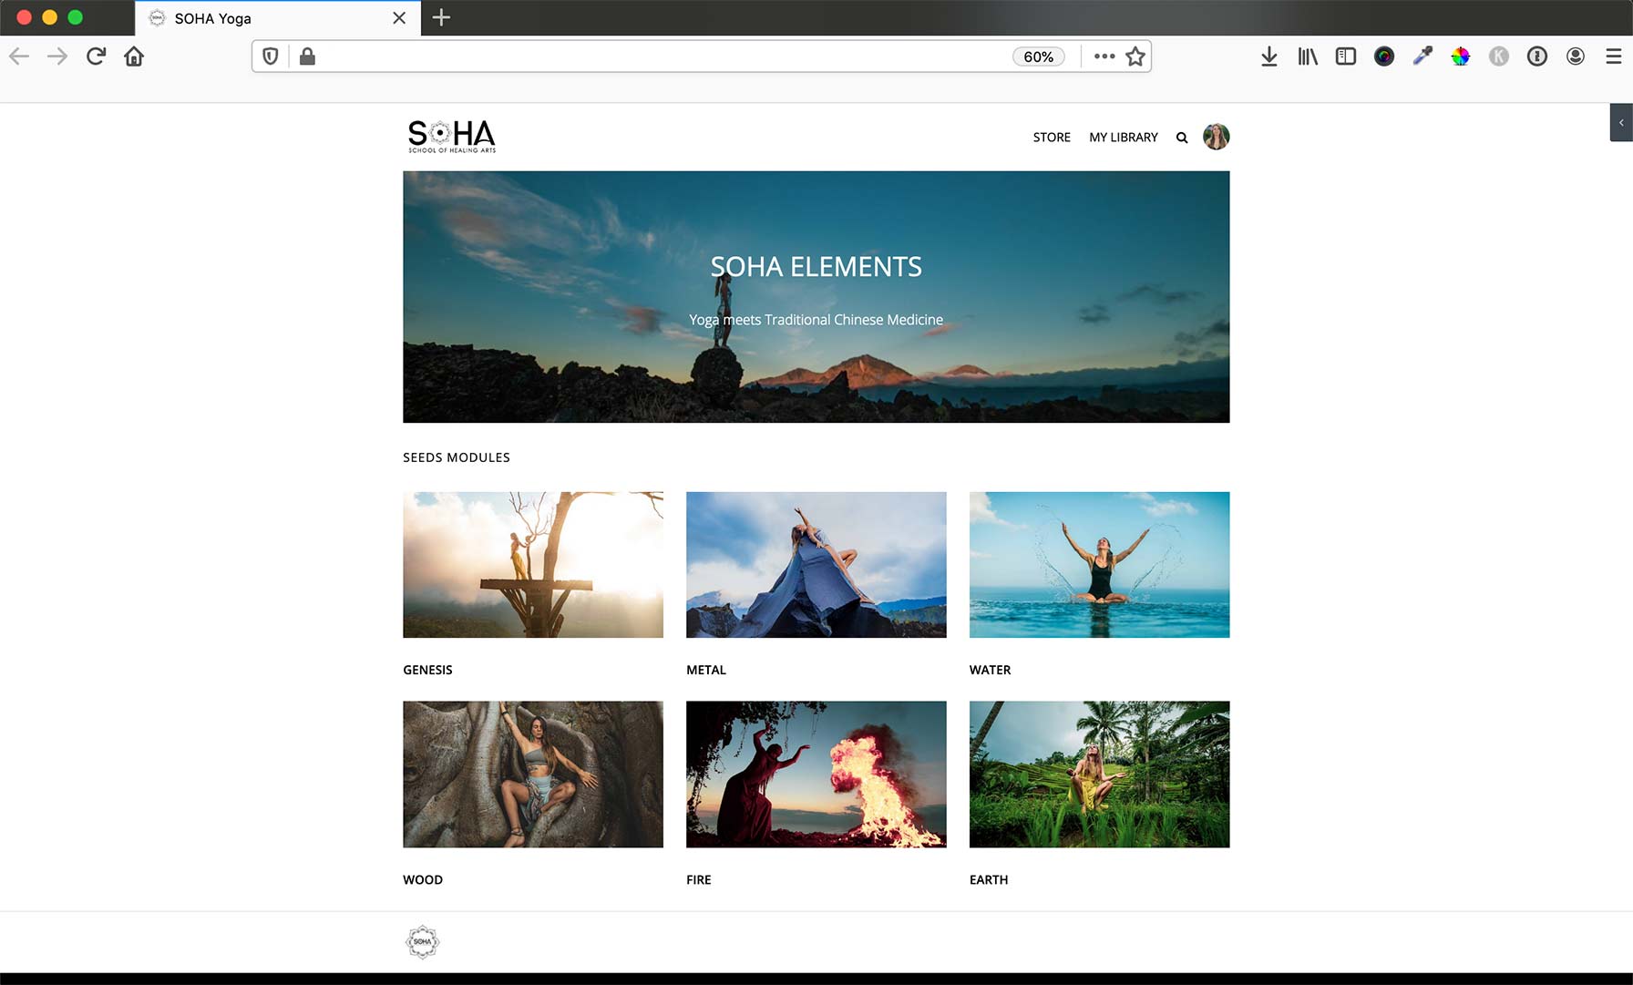This screenshot has height=985, width=1633.
Task: Open the Genesis module thumbnail
Action: click(533, 565)
